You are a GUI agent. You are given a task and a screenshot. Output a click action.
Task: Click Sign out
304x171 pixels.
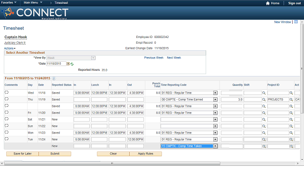tap(294, 3)
